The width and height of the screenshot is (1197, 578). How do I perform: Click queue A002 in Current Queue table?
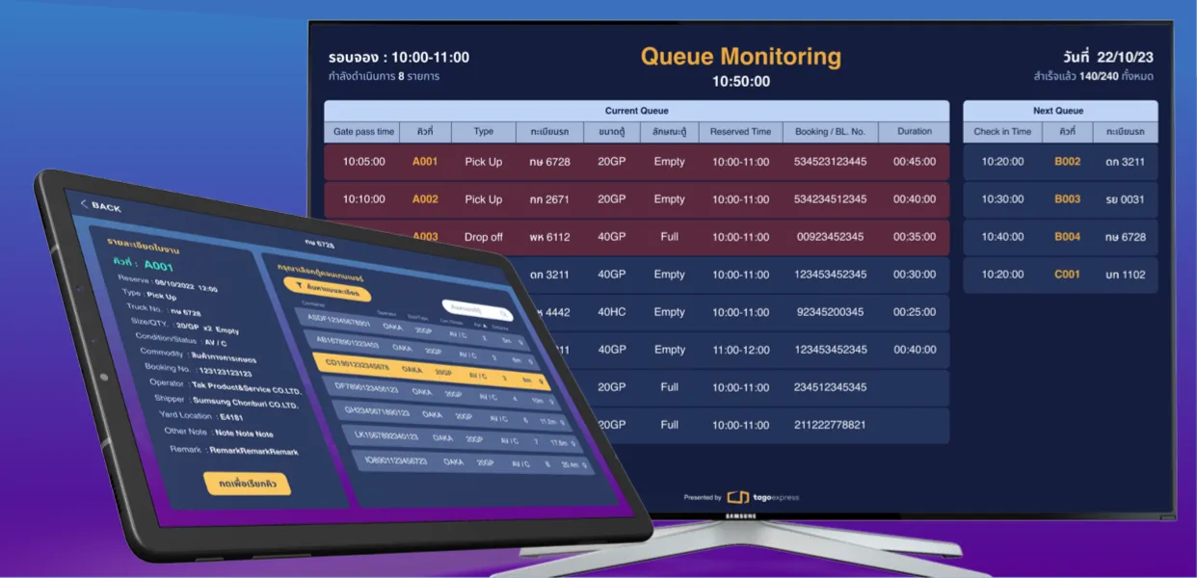tap(425, 199)
